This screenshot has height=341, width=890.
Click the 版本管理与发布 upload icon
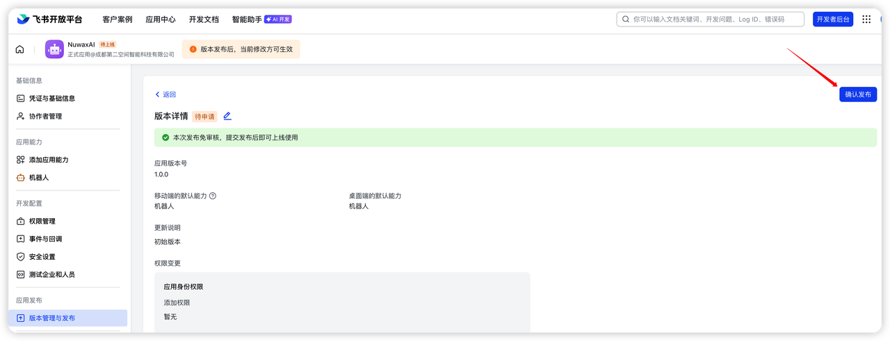tap(21, 318)
